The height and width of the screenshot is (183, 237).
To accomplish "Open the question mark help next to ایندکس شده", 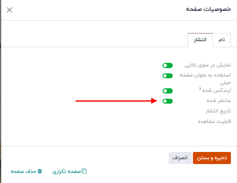I will pyautogui.click(x=200, y=89).
